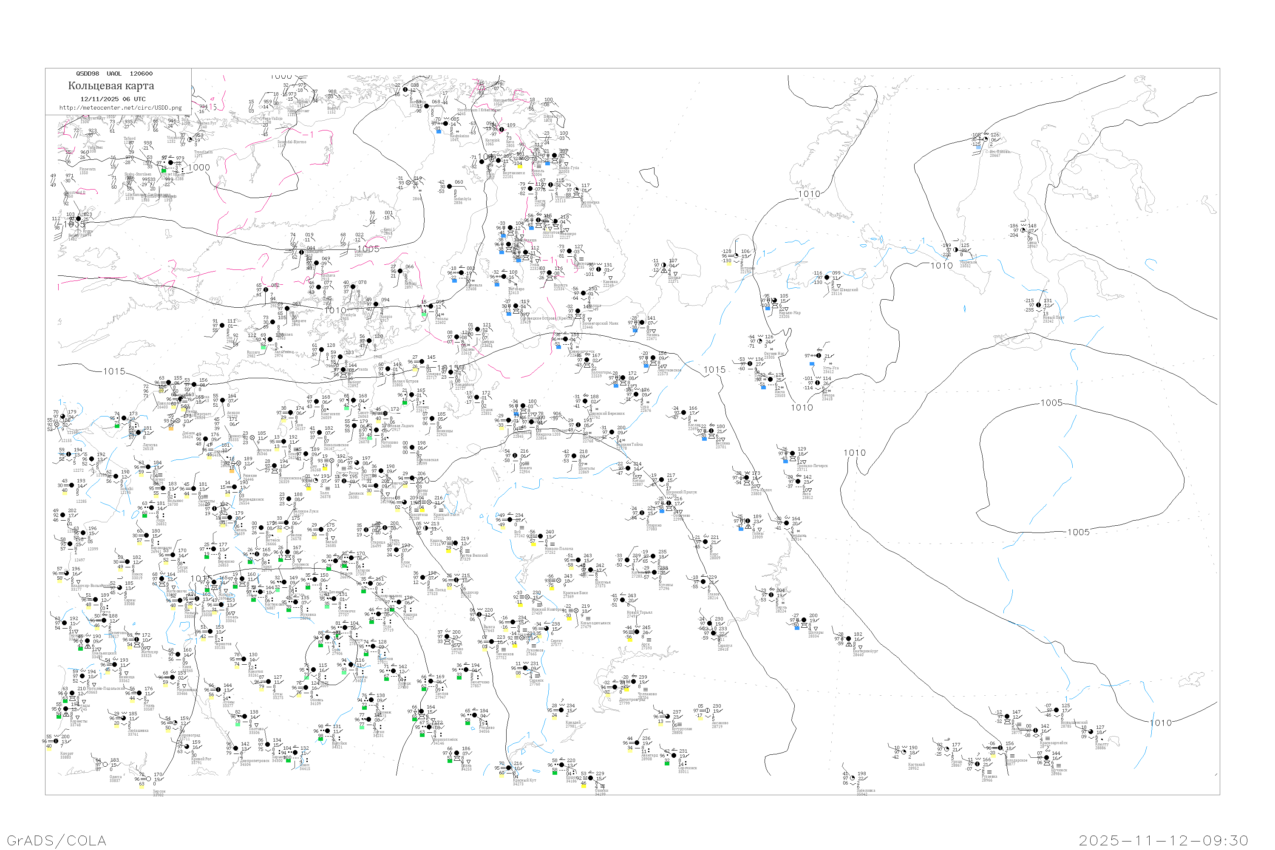Click the GrADS/COLA label at bottom left
Screen dimensions: 1275x850
[x=57, y=840]
